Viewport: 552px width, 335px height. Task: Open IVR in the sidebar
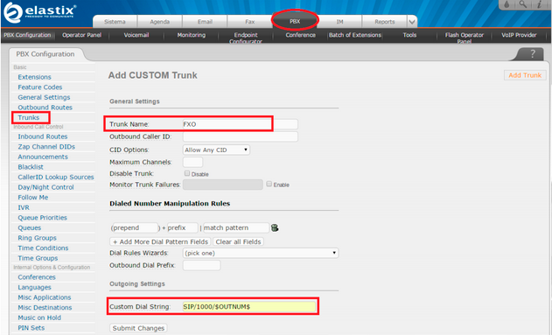24,207
